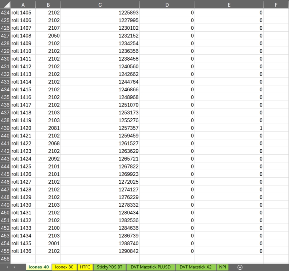Click cell containing roll 1436
The height and width of the screenshot is (271, 289).
[23, 251]
